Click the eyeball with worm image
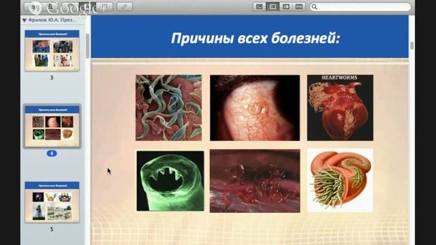436x245 pixels. point(255,108)
